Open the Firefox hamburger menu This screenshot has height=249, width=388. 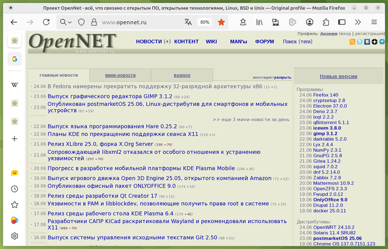pos(374,22)
